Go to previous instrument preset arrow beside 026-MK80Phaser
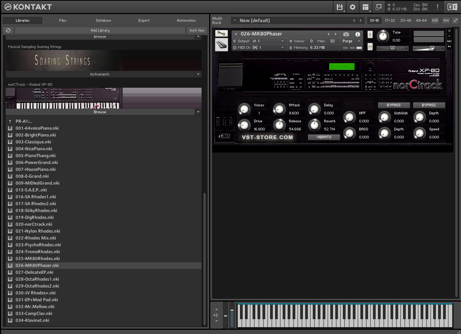Image resolution: width=461 pixels, height=334 pixels. (x=328, y=34)
